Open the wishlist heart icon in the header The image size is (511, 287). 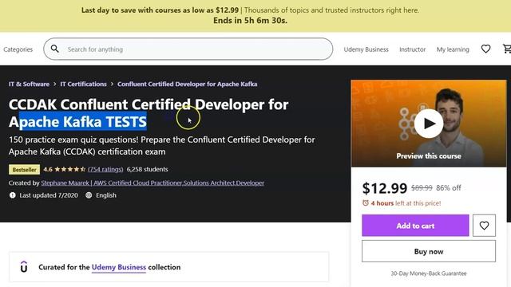coord(485,49)
